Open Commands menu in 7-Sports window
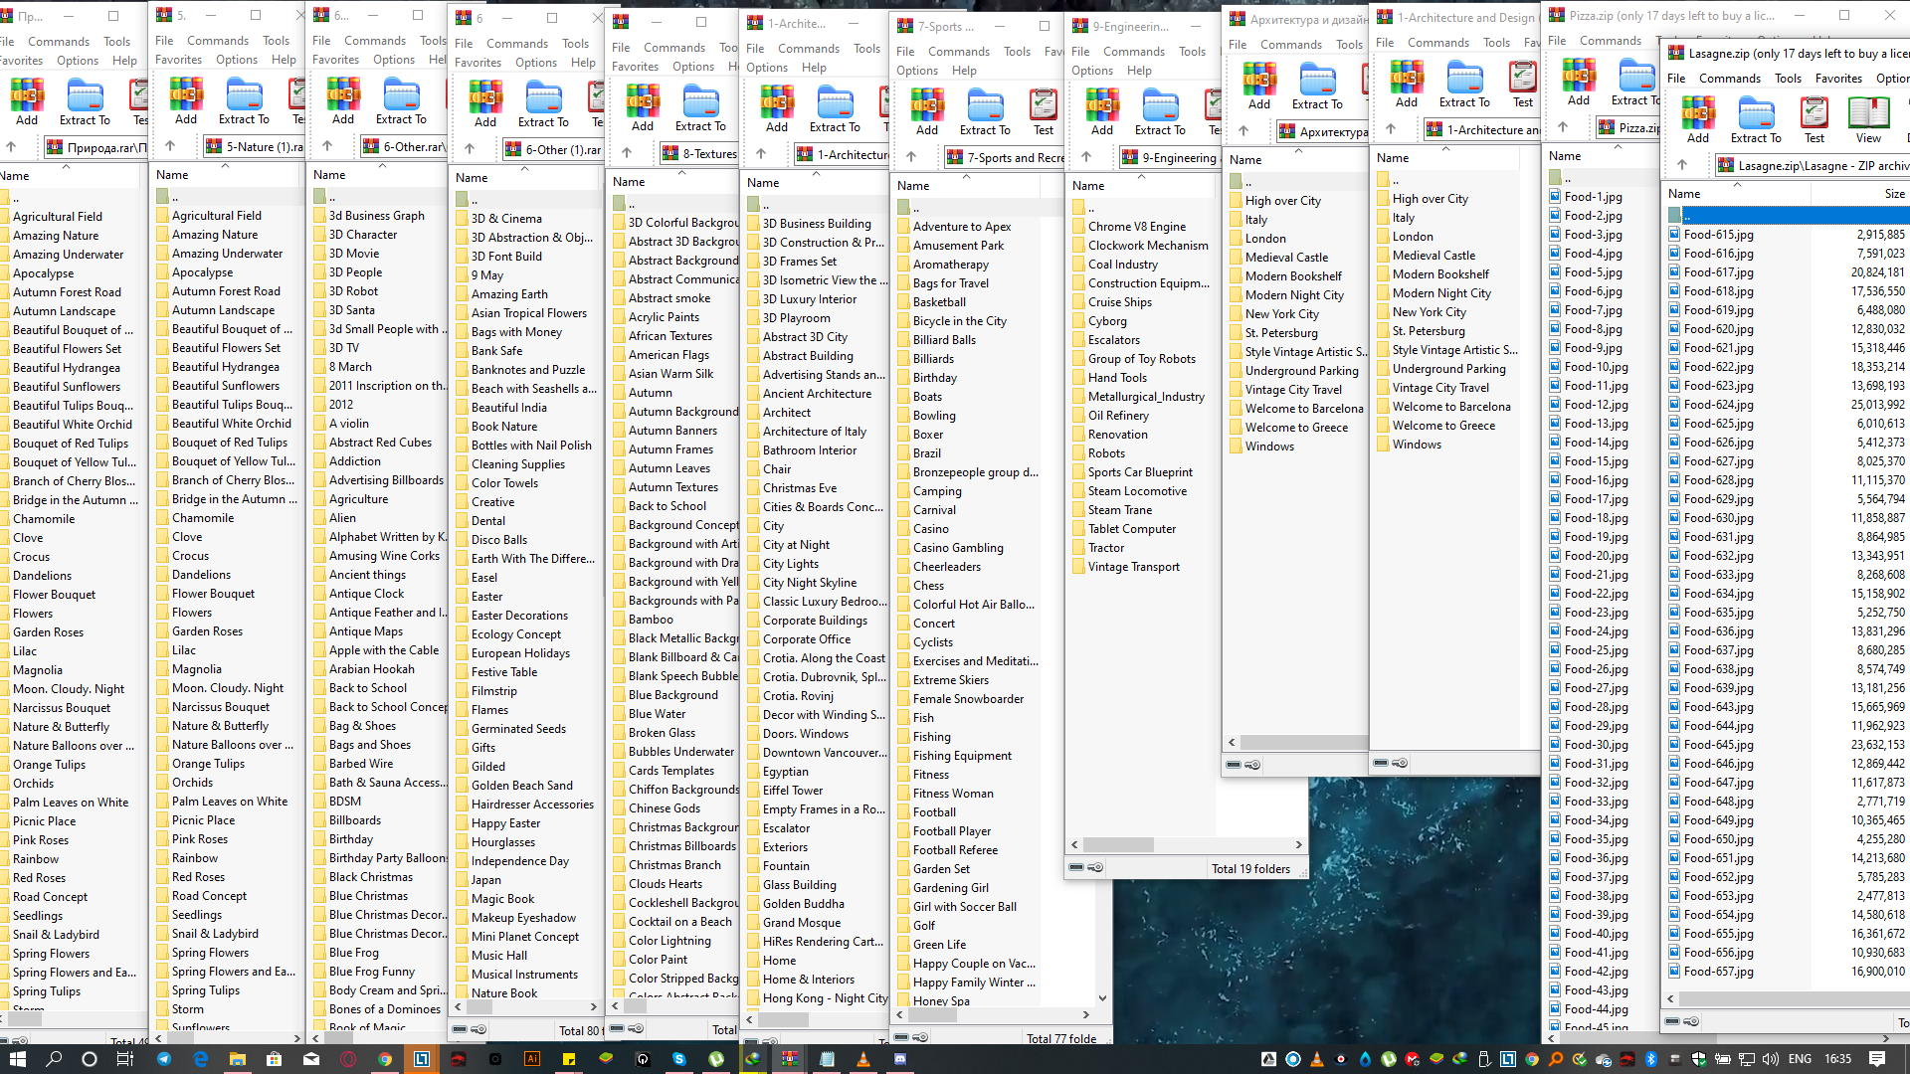 (x=958, y=52)
